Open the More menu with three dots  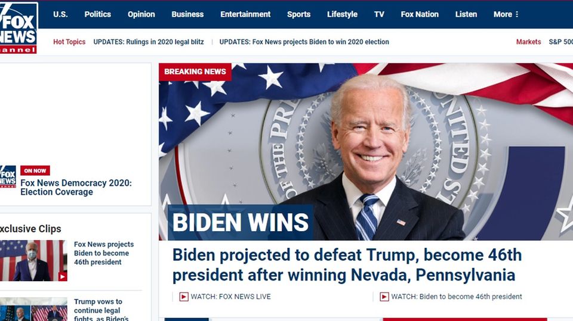coord(506,14)
